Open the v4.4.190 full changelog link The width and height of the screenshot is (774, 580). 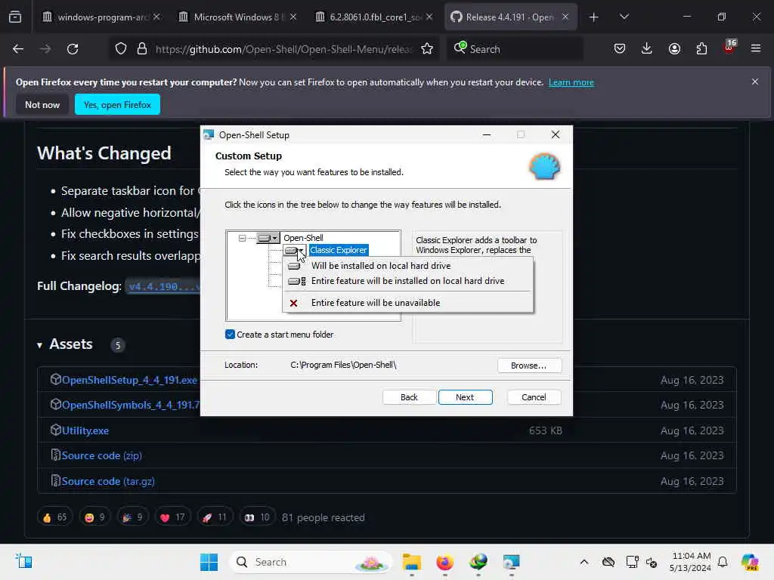tap(164, 286)
